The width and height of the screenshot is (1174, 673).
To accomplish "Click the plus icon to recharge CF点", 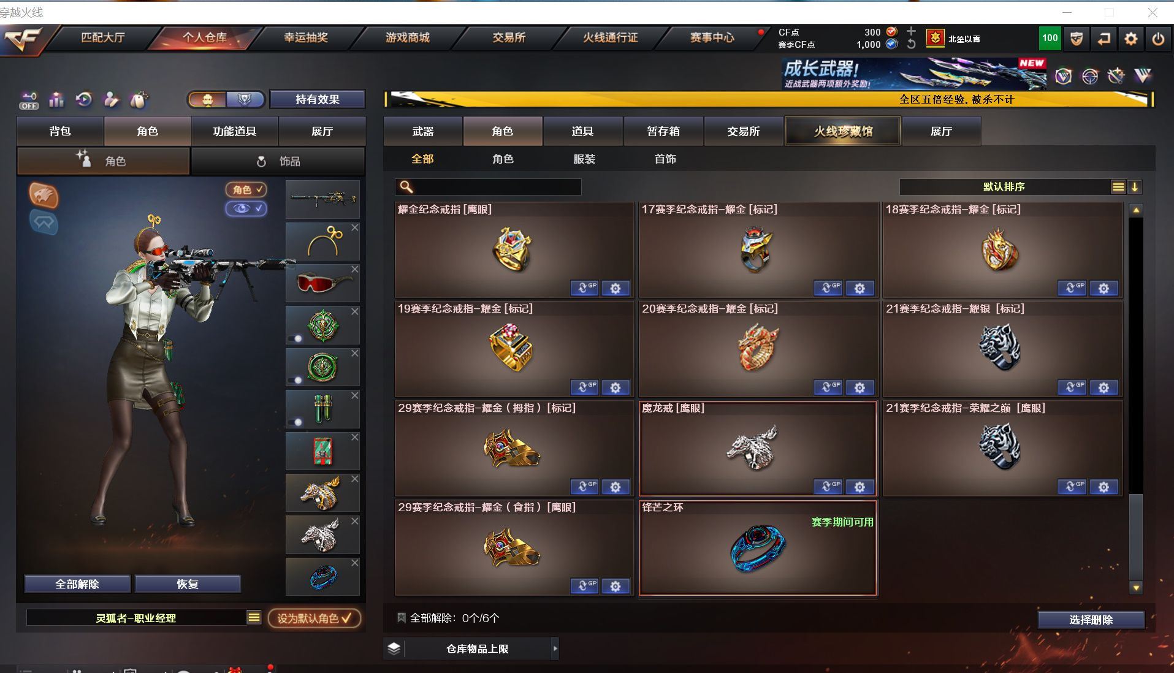I will pos(911,31).
